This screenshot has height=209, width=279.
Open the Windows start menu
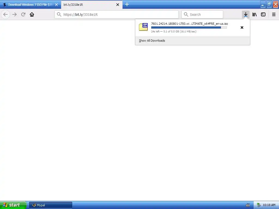click(x=13, y=205)
